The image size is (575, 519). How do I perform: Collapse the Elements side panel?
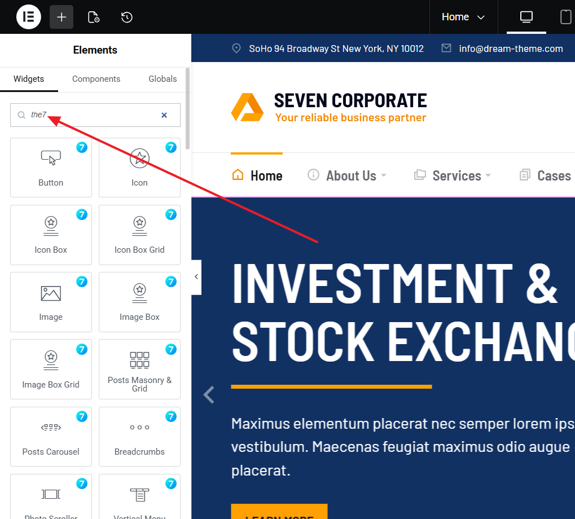click(x=196, y=276)
